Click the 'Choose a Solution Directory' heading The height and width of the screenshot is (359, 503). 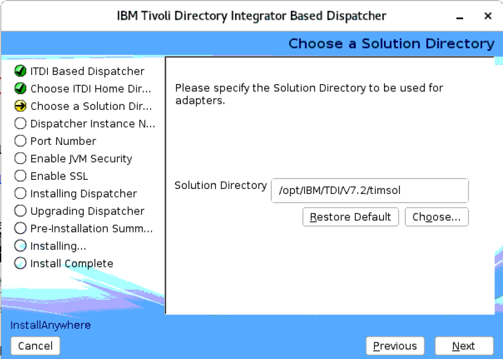(391, 44)
